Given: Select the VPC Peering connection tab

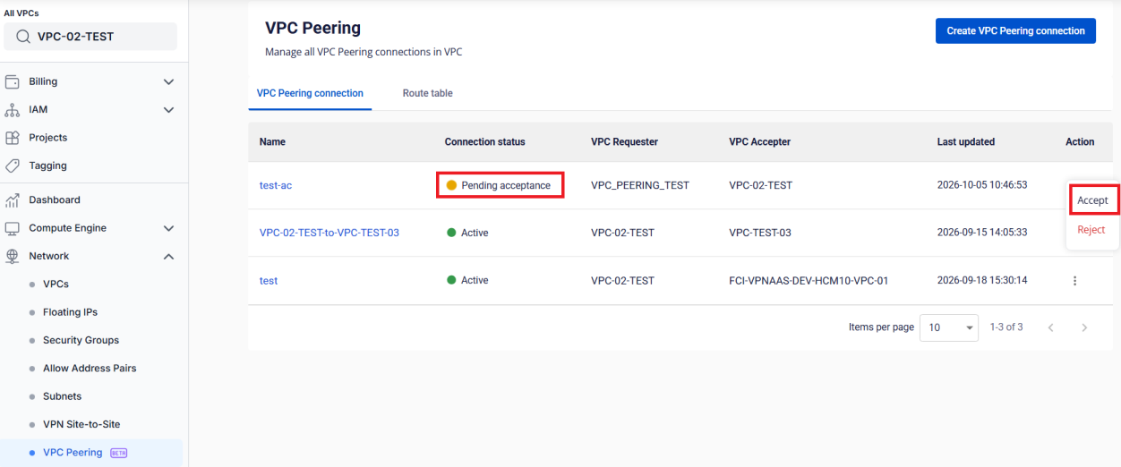Looking at the screenshot, I should (310, 93).
